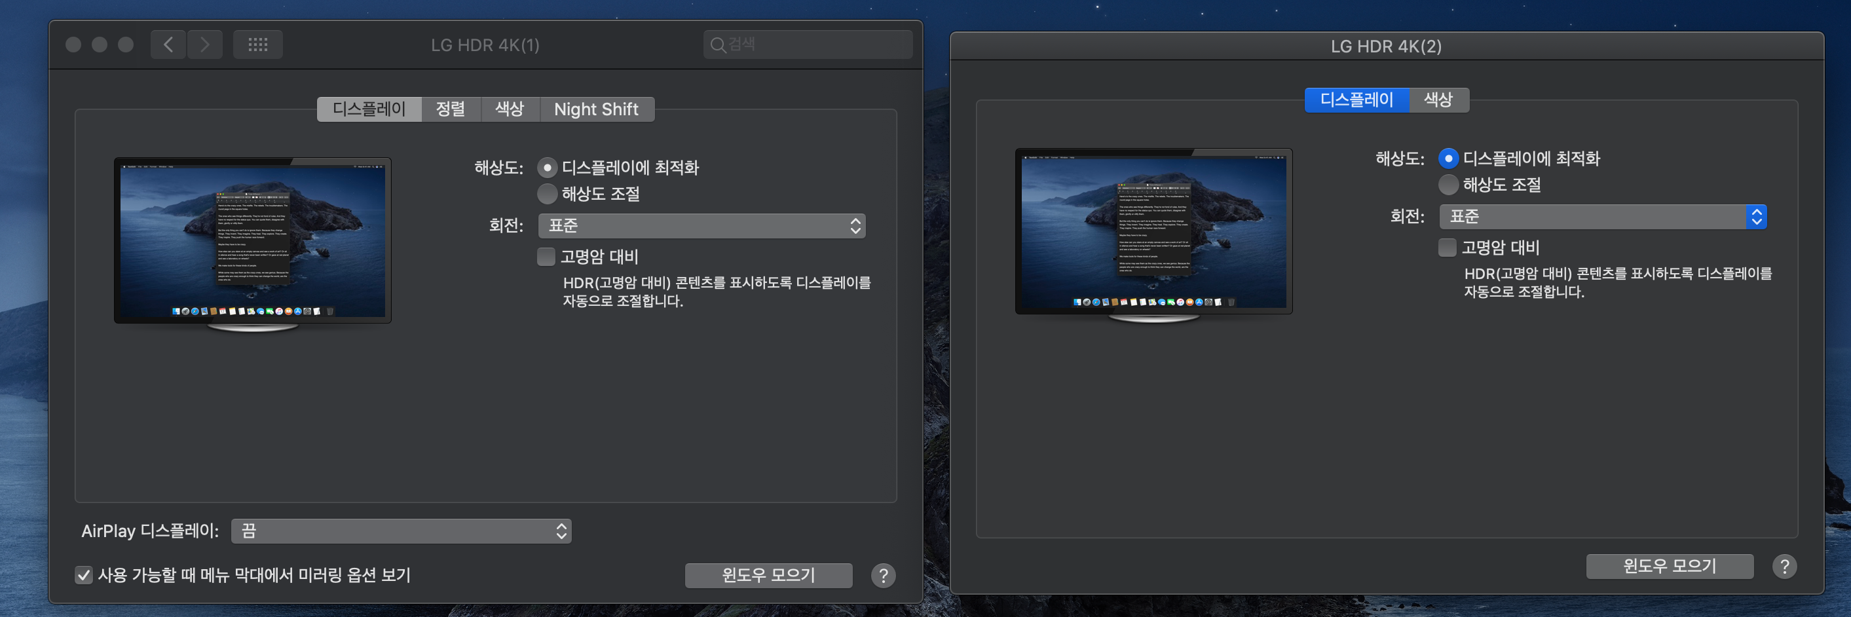Select 디스플레이 tab in LG HDR 4K(2)
Viewport: 1851px width, 617px height.
pos(1356,100)
